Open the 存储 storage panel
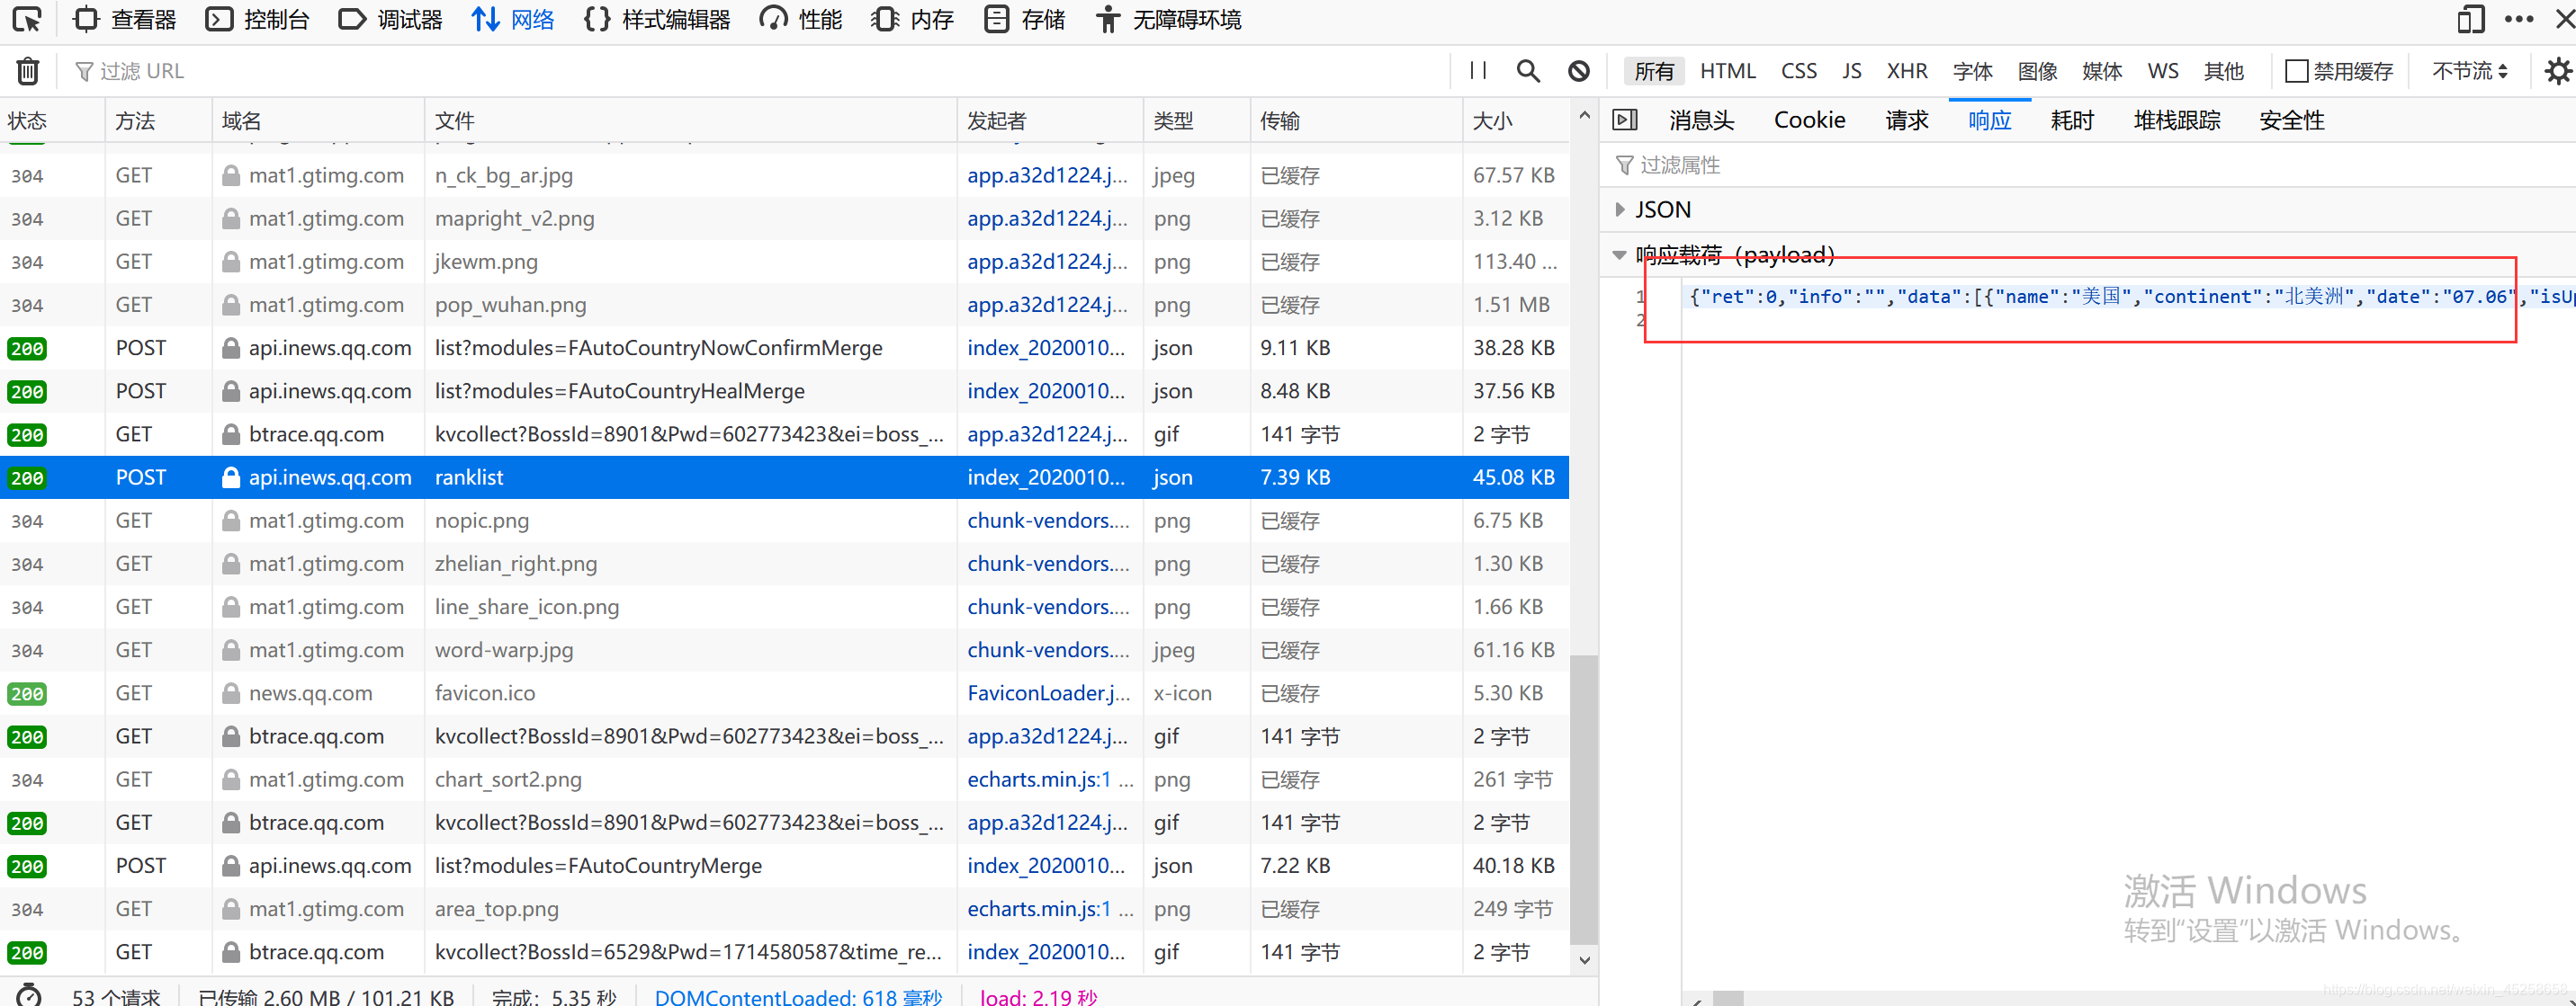 point(1025,19)
